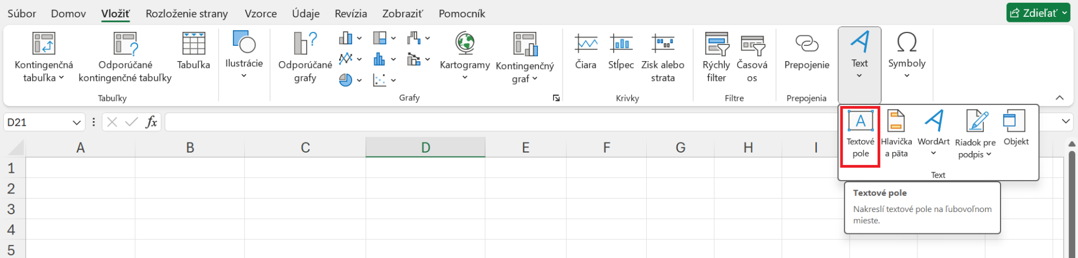Open Kartogramy map chart
The width and height of the screenshot is (1078, 258).
465,56
